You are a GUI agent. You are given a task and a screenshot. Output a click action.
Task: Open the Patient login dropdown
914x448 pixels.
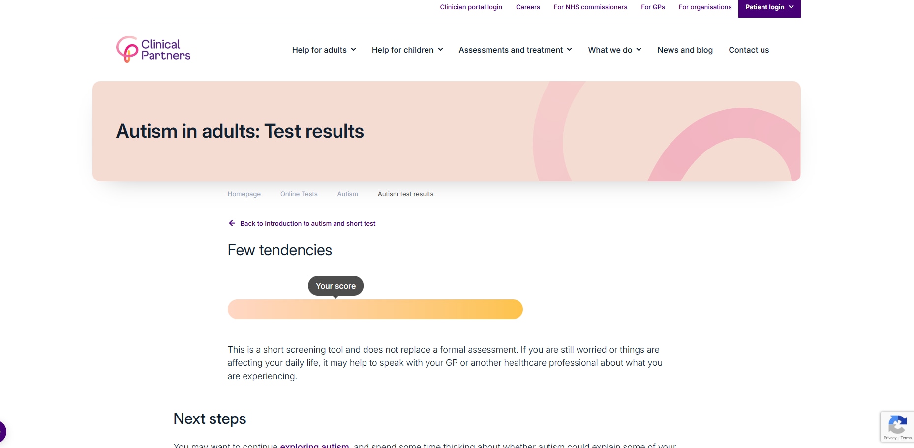769,7
